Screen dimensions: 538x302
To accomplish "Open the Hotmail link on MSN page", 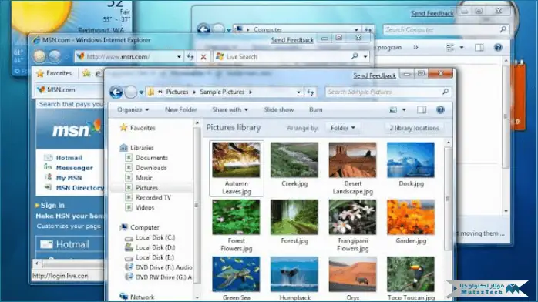I will pos(69,158).
